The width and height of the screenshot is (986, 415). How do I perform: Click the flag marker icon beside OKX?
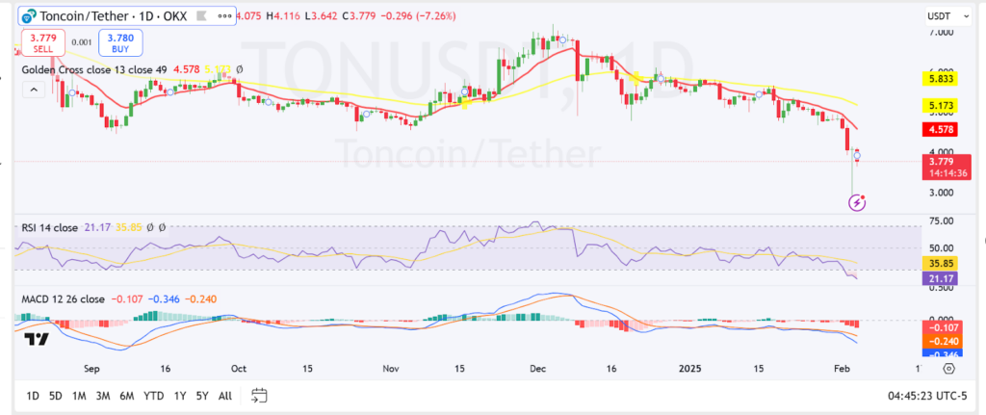point(202,15)
